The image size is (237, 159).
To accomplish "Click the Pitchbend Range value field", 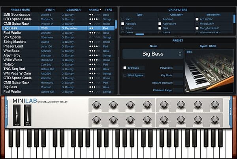I will [178, 90].
